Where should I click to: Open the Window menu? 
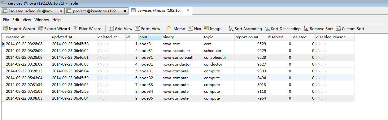click(x=41, y=20)
